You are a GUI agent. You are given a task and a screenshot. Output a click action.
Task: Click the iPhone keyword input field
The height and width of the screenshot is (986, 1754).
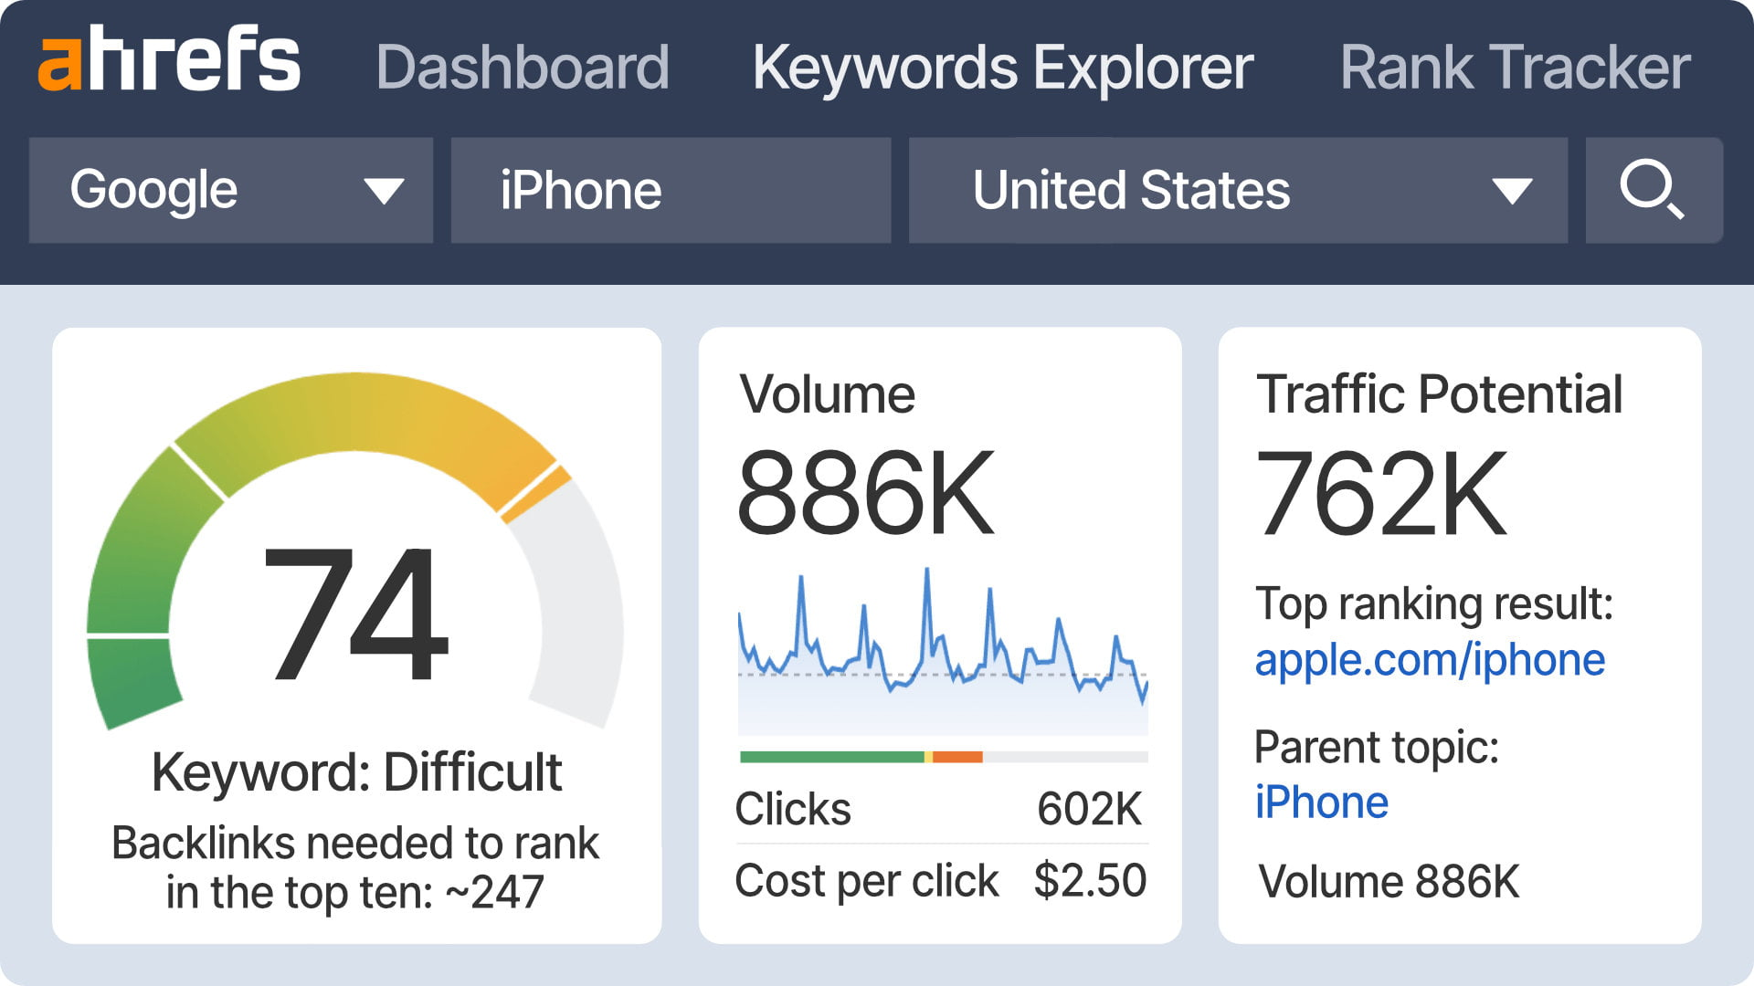pyautogui.click(x=670, y=191)
